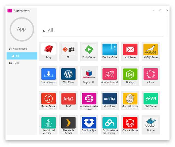Select the Node.js icon
Screen dimensions: 175x147
pyautogui.click(x=130, y=74)
